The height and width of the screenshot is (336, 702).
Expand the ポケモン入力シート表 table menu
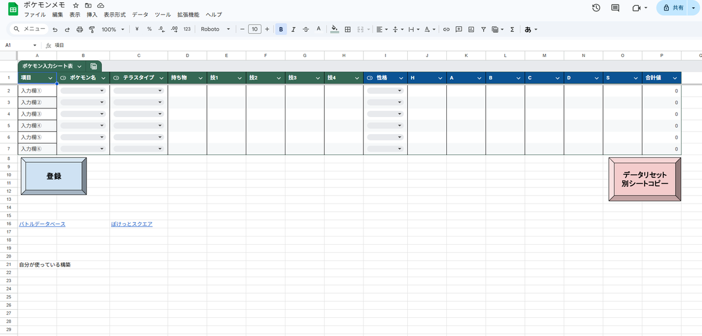tap(79, 67)
